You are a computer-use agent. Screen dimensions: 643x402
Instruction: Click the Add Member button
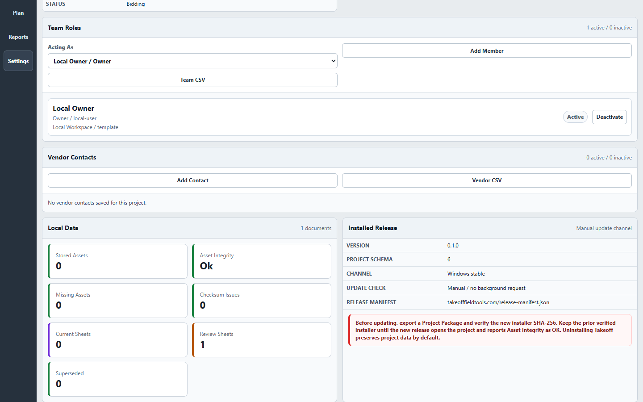pos(487,51)
